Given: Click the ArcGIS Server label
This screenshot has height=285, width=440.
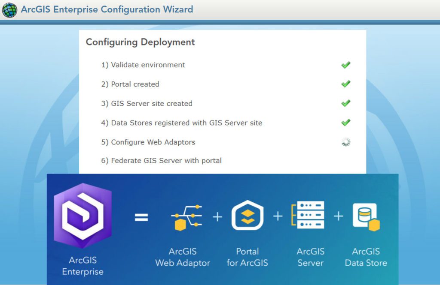Looking at the screenshot, I should [x=310, y=257].
